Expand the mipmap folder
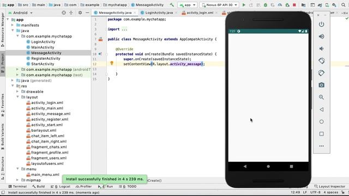Image resolution: width=349 pixels, height=196 pixels. point(17,180)
